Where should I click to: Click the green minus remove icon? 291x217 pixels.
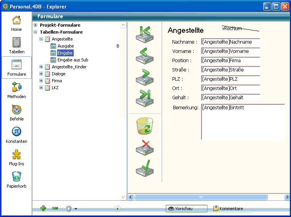pos(55,209)
